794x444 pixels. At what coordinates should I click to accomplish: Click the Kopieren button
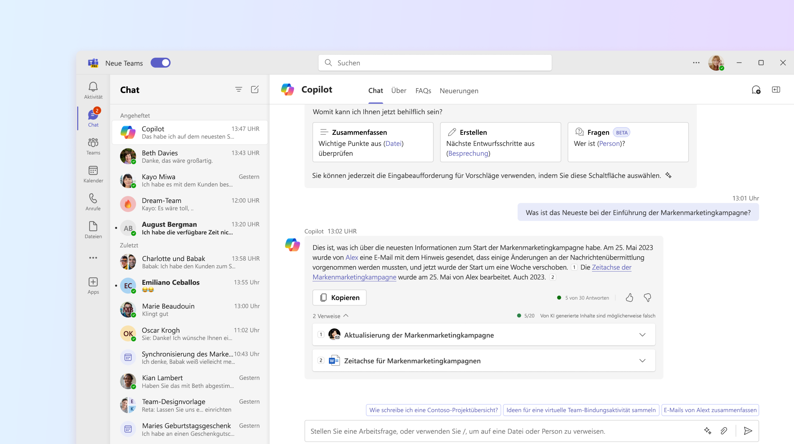[340, 297]
